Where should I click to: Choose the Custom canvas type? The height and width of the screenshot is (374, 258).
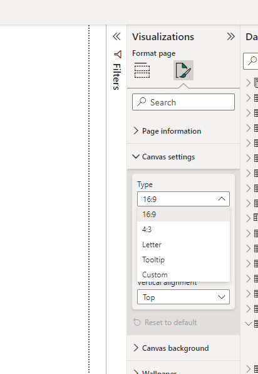coord(183,274)
